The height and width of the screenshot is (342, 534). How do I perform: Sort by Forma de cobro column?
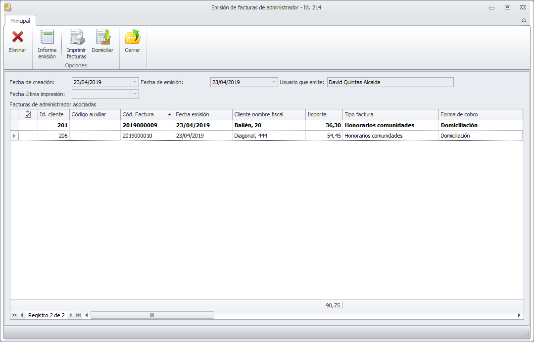[481, 114]
